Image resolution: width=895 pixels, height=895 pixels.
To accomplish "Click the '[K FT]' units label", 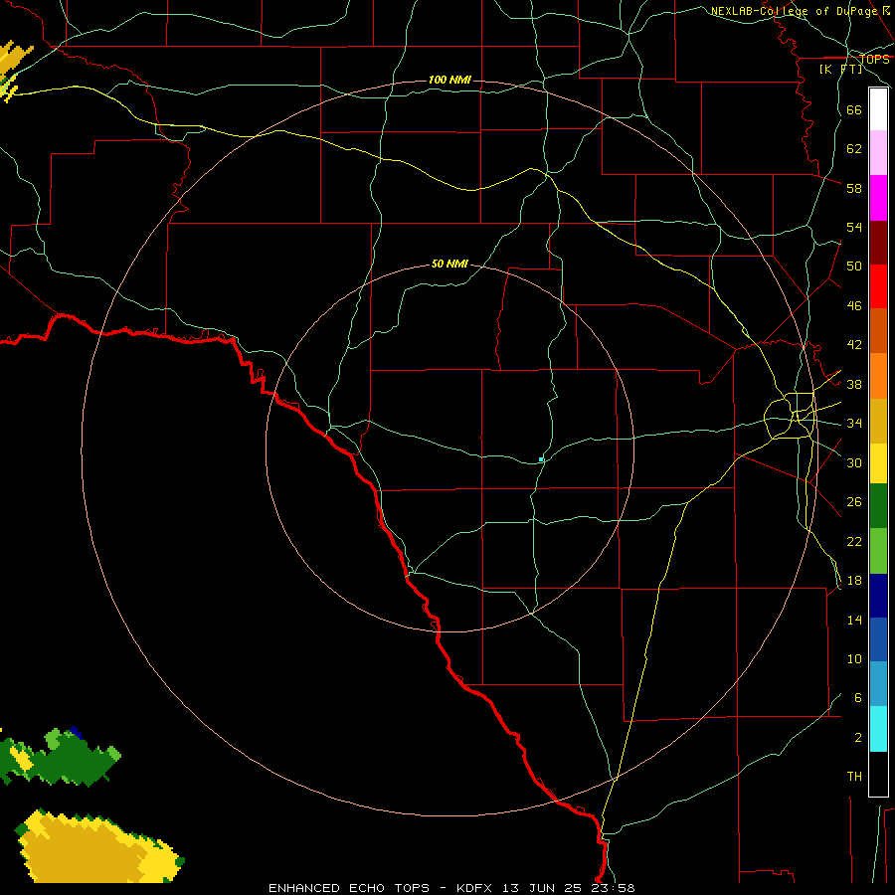I will (840, 69).
